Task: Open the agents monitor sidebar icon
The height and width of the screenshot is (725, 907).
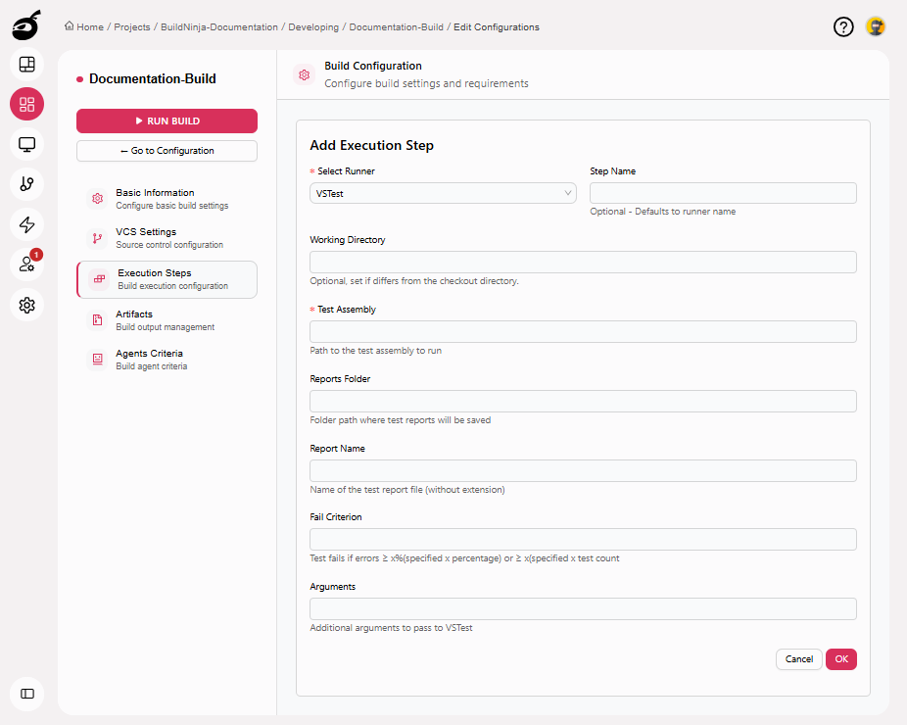Action: [x=27, y=145]
